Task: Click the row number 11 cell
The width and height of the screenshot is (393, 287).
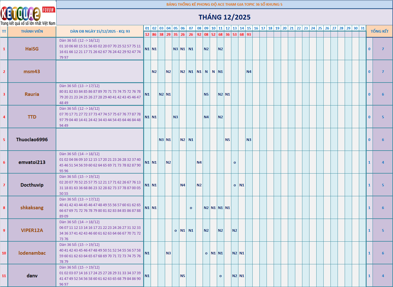Action: click(4, 276)
